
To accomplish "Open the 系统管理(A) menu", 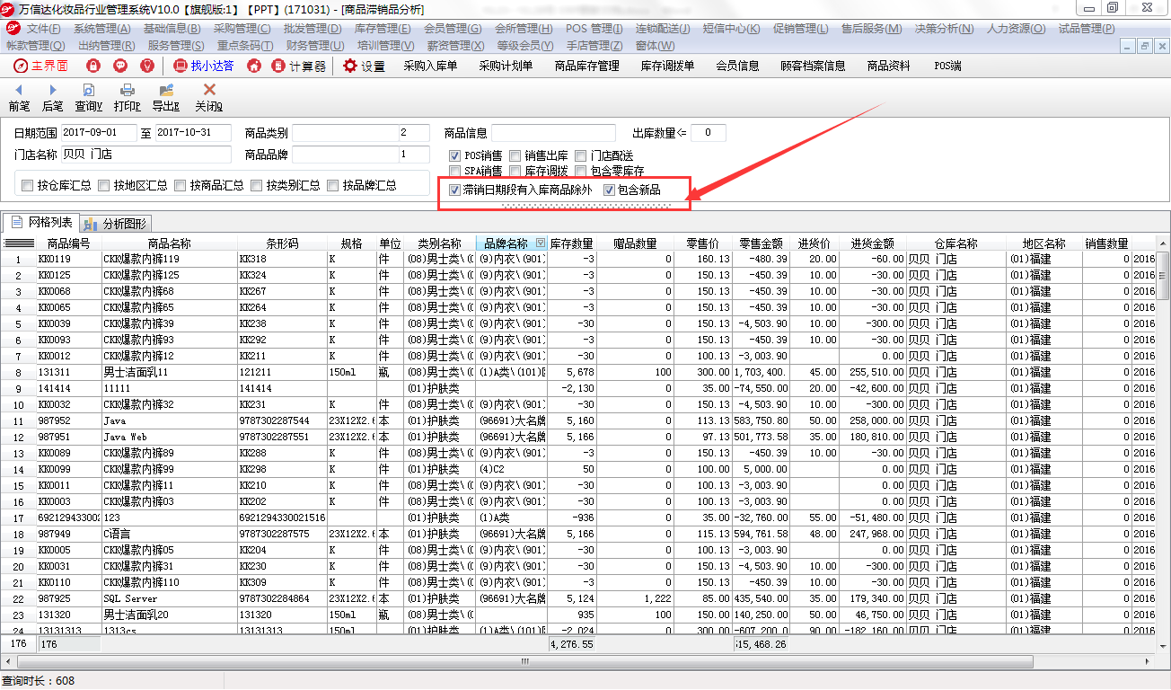I will [x=101, y=29].
